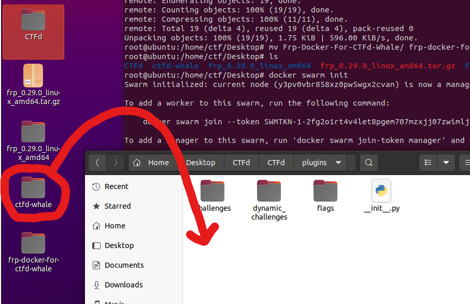470x304 pixels.
Task: Select the __init__.py Python file
Action: pos(381,196)
